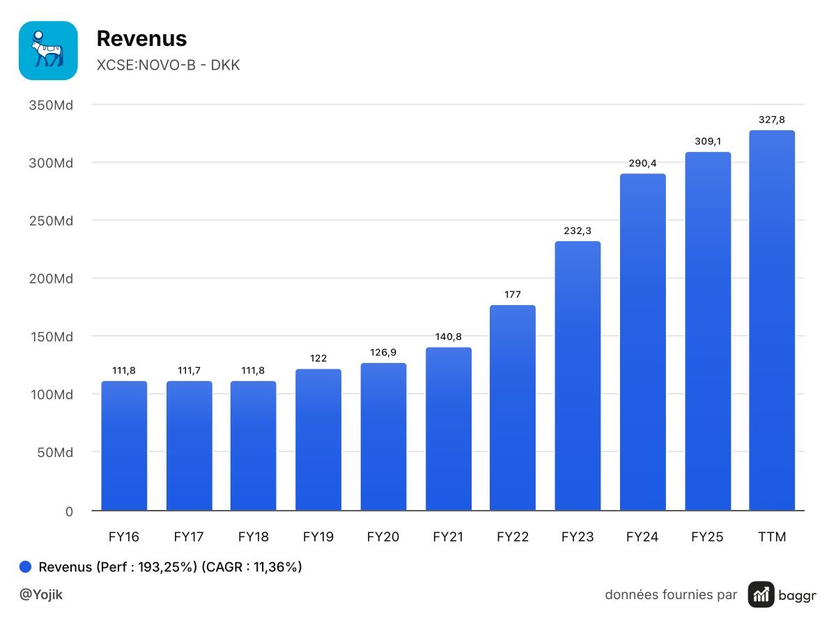Click the Revenus chart title
The width and height of the screenshot is (836, 627).
pos(141,38)
